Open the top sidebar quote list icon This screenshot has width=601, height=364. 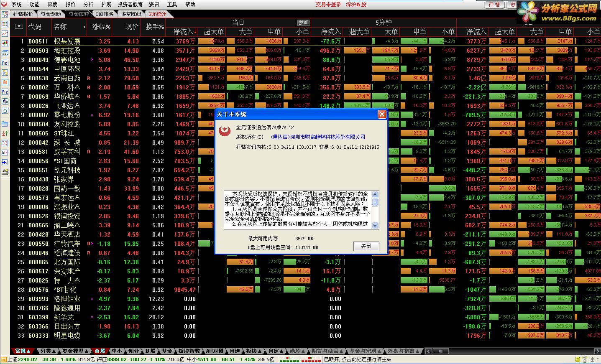coord(5,14)
